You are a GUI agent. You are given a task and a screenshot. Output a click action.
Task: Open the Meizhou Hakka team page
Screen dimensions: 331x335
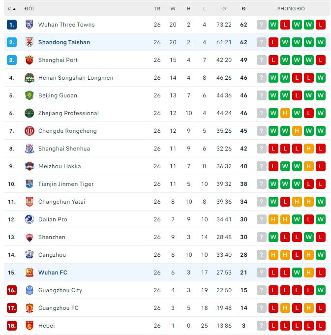click(x=60, y=166)
